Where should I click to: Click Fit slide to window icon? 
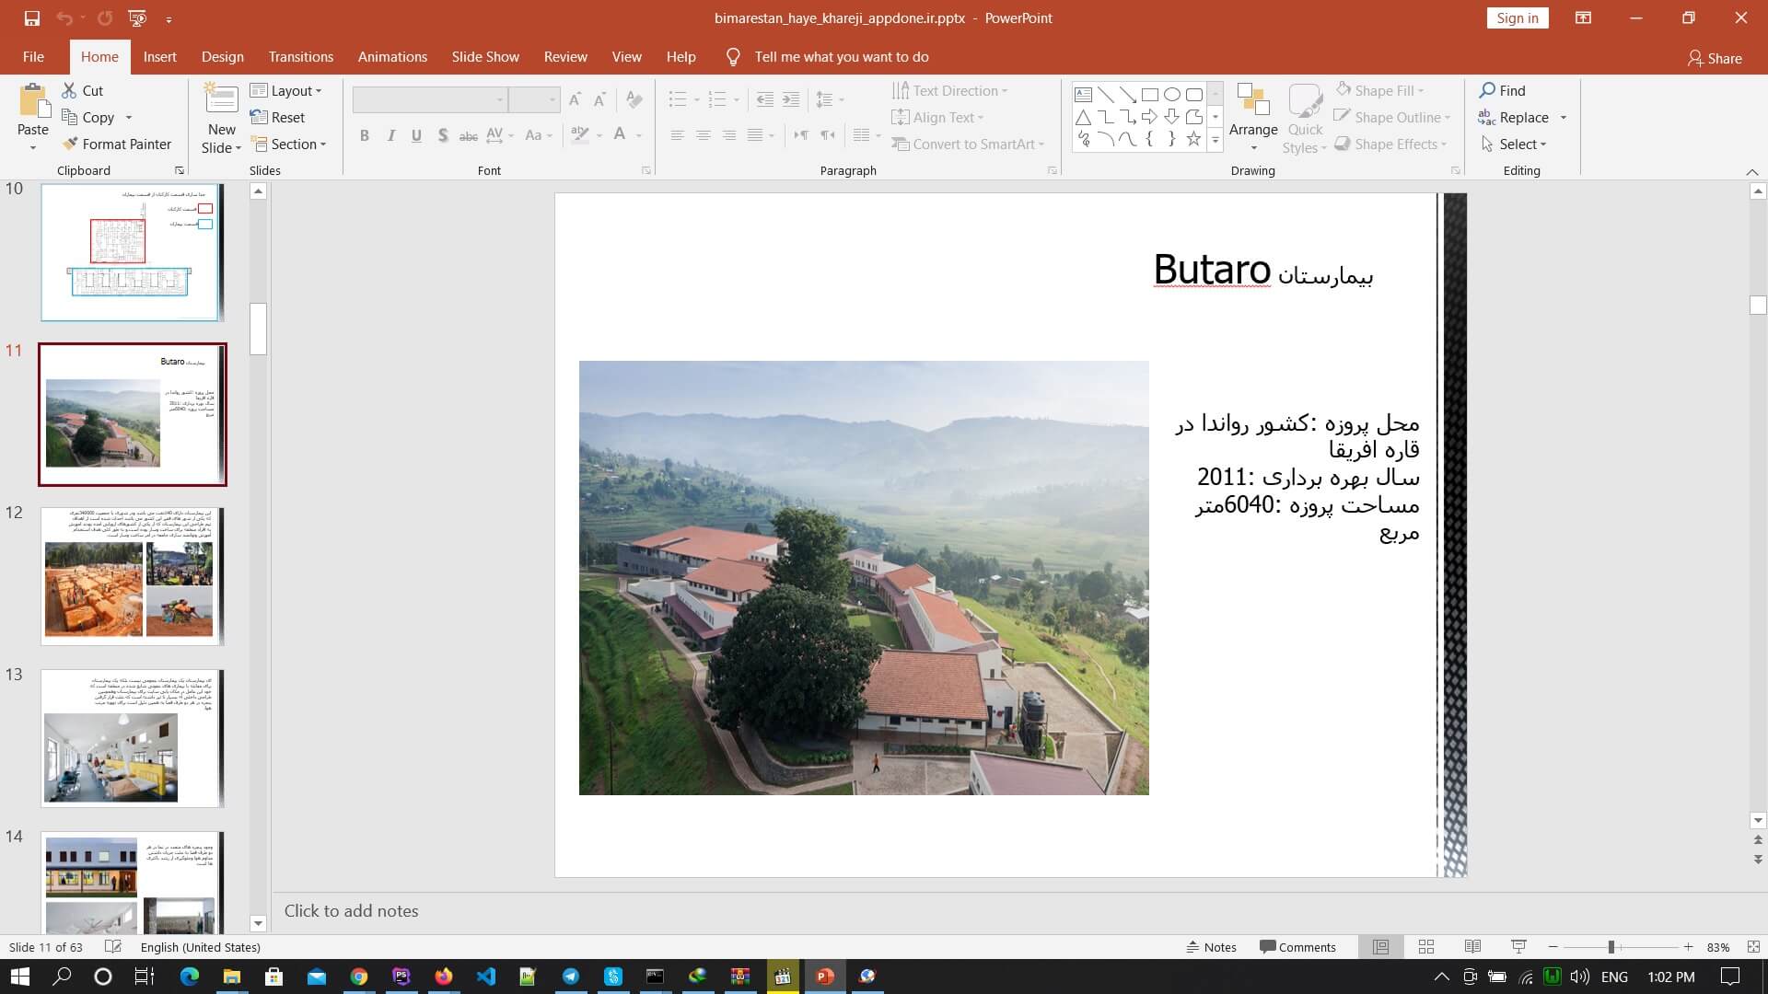point(1753,947)
